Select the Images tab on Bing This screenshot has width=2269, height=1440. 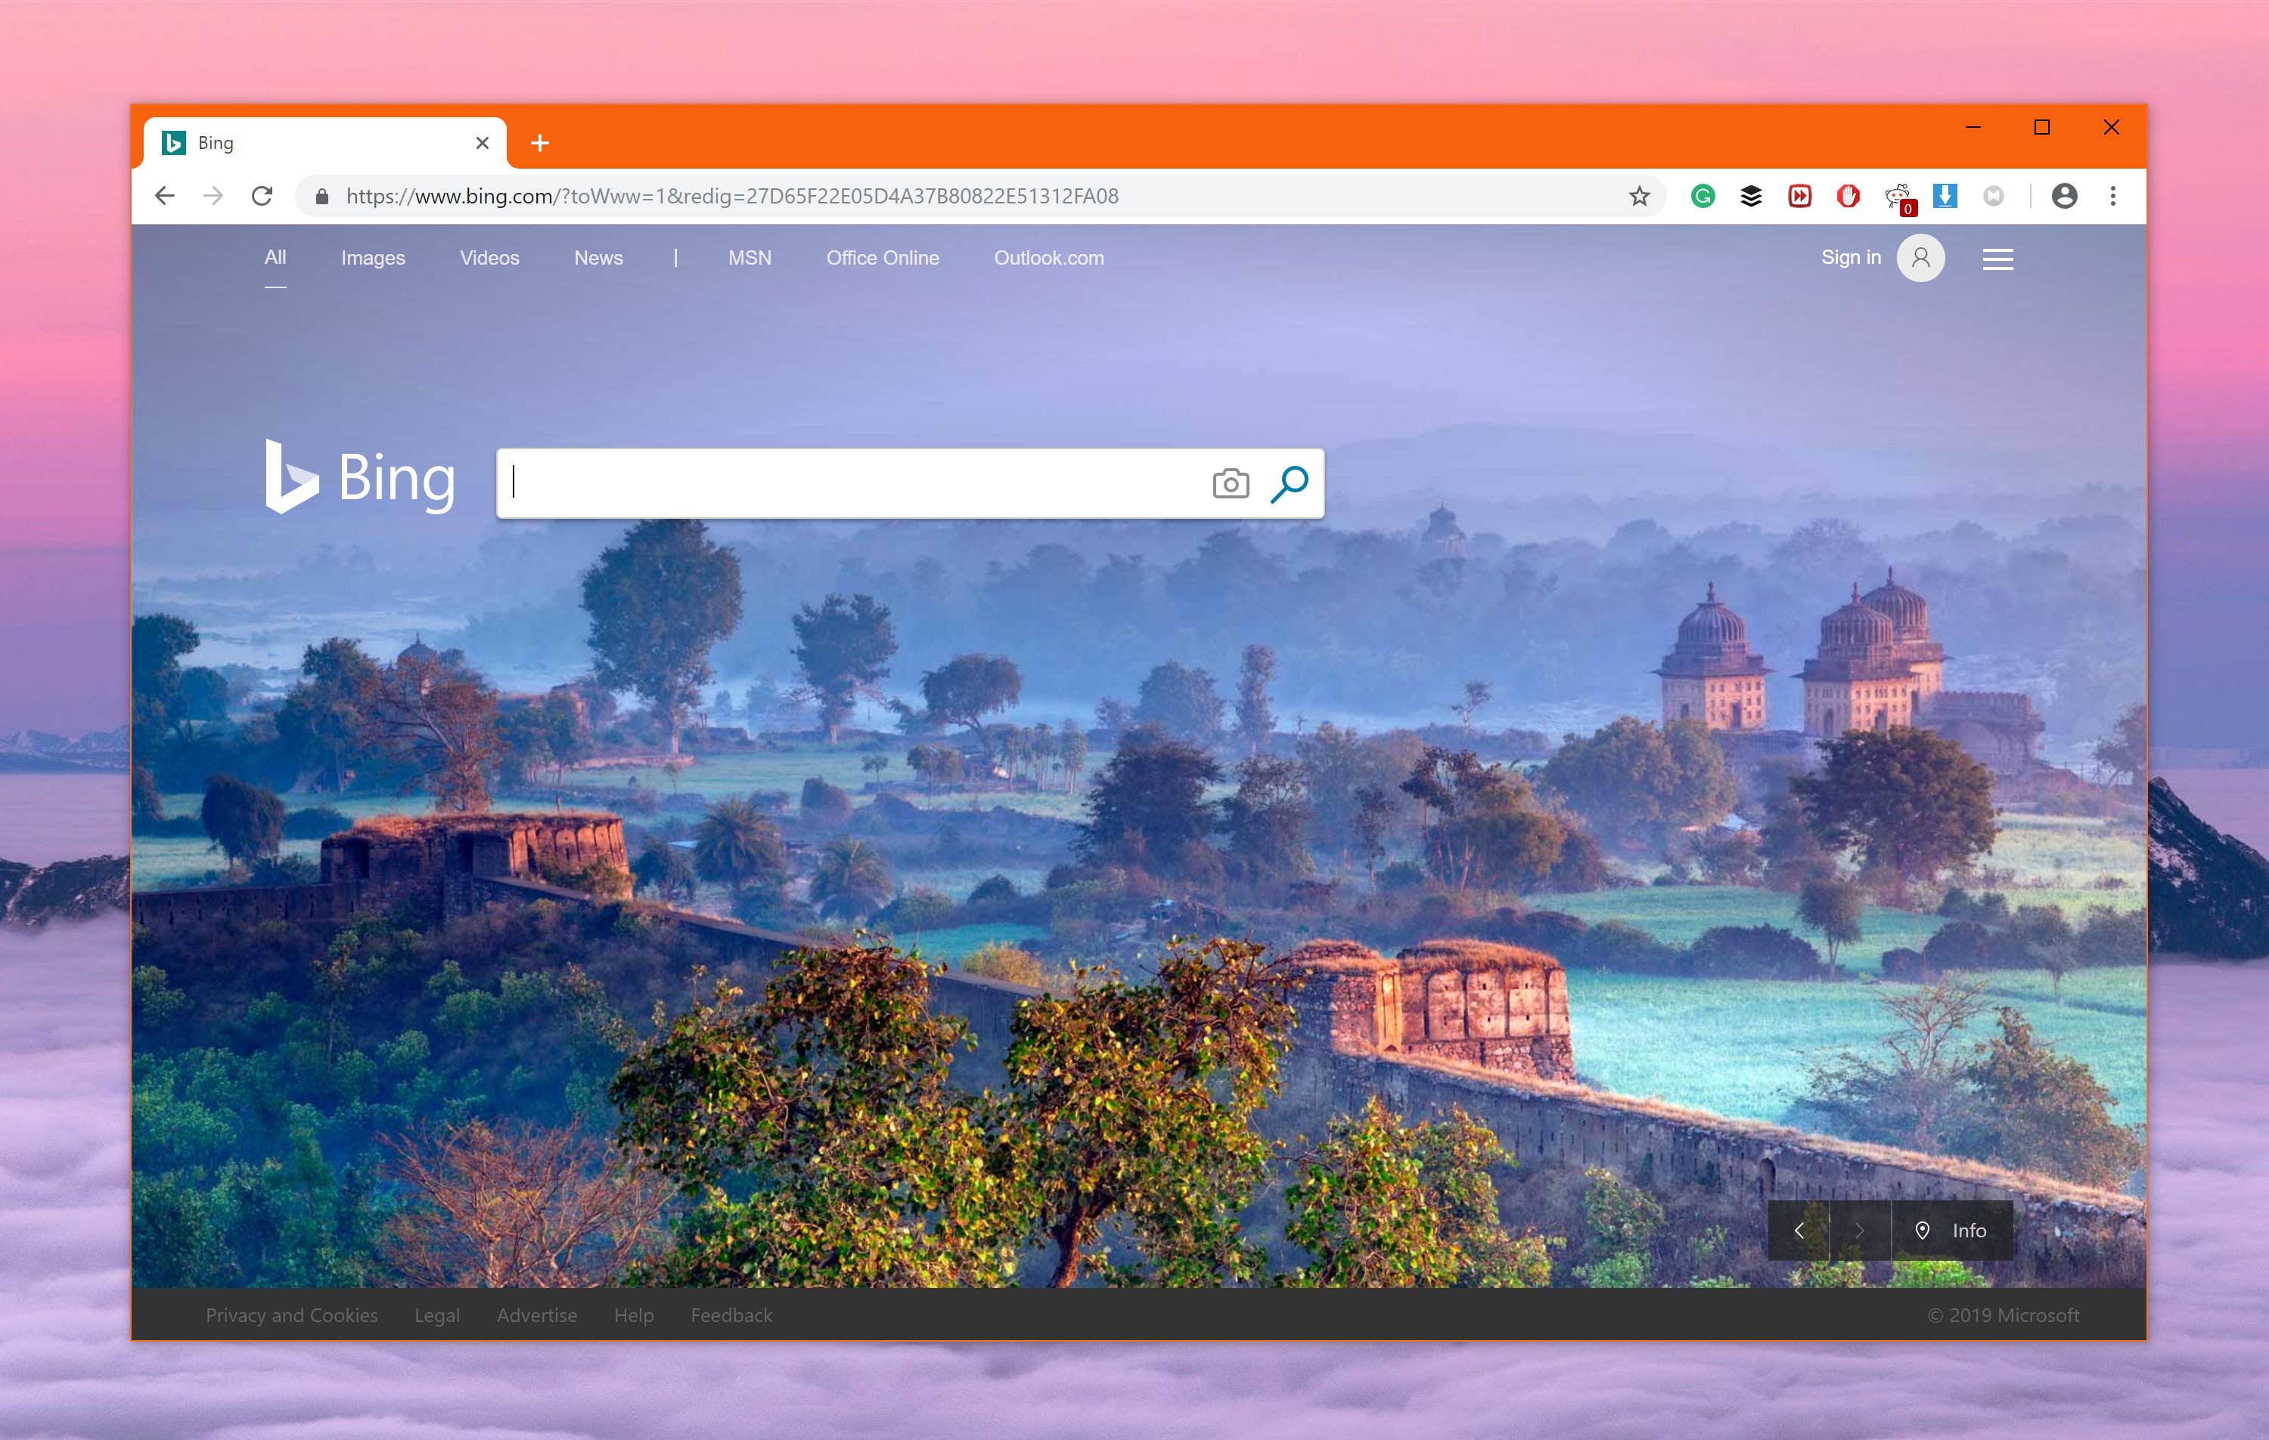point(371,258)
